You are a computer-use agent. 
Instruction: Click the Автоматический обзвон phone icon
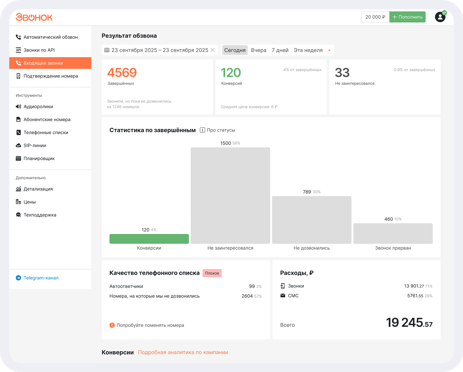point(18,37)
